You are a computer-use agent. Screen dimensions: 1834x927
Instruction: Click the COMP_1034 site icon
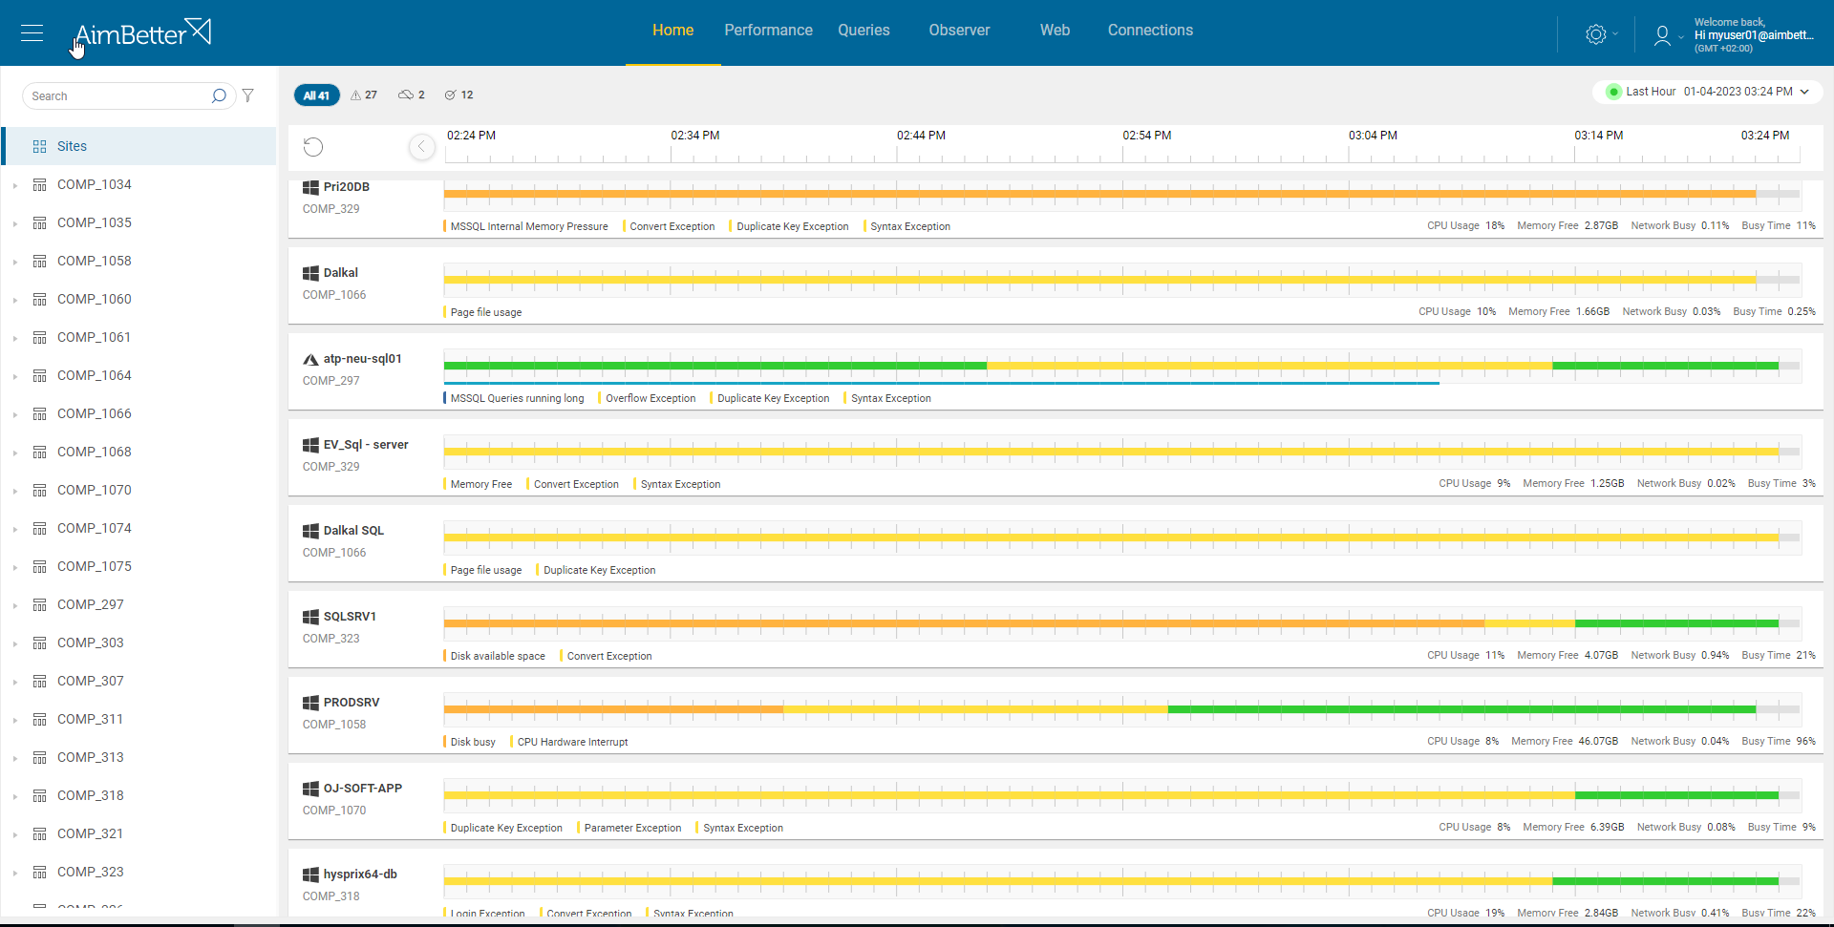[39, 184]
